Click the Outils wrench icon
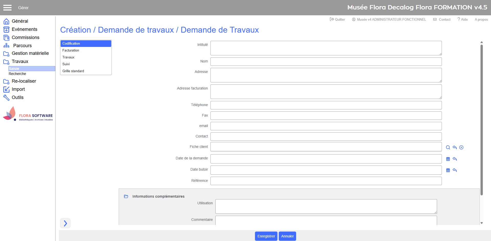This screenshot has width=491, height=241. click(x=6, y=97)
